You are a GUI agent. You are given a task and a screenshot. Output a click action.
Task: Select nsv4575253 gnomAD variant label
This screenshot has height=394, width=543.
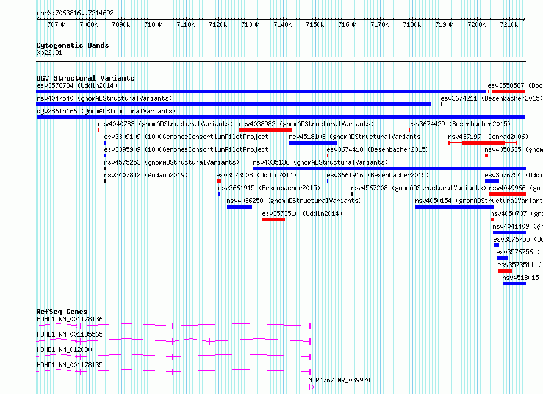(x=171, y=162)
